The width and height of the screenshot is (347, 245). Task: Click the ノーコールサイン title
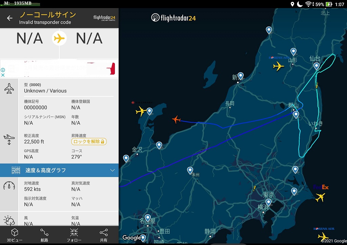[48, 15]
